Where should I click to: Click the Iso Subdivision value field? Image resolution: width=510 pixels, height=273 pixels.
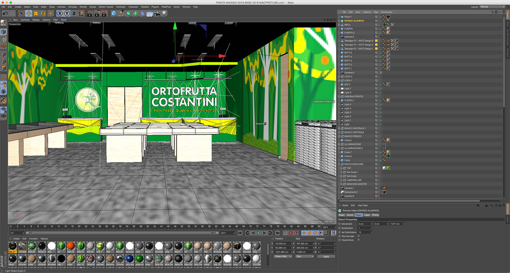pyautogui.click(x=365, y=232)
